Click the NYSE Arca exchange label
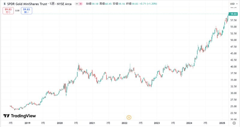 tap(64, 4)
